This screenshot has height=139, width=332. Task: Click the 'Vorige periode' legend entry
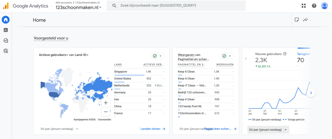pos(294,120)
